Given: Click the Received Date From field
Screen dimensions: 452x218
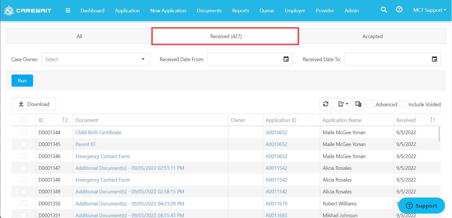Looking at the screenshot, I should coord(250,59).
